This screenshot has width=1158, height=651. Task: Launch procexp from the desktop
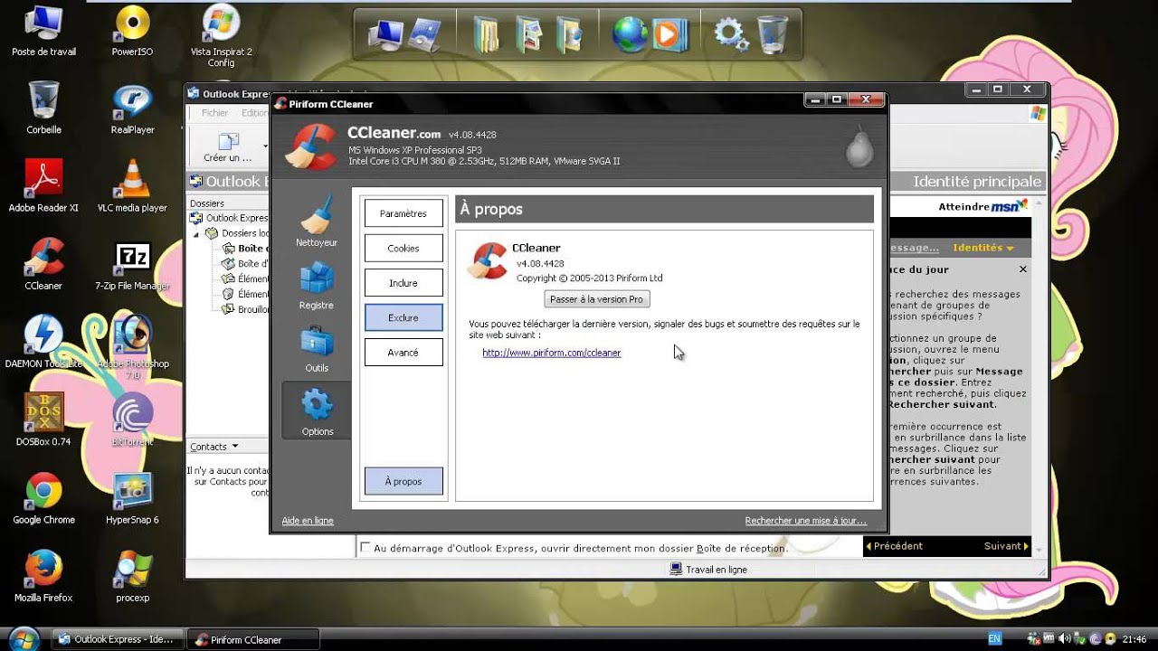(x=132, y=576)
